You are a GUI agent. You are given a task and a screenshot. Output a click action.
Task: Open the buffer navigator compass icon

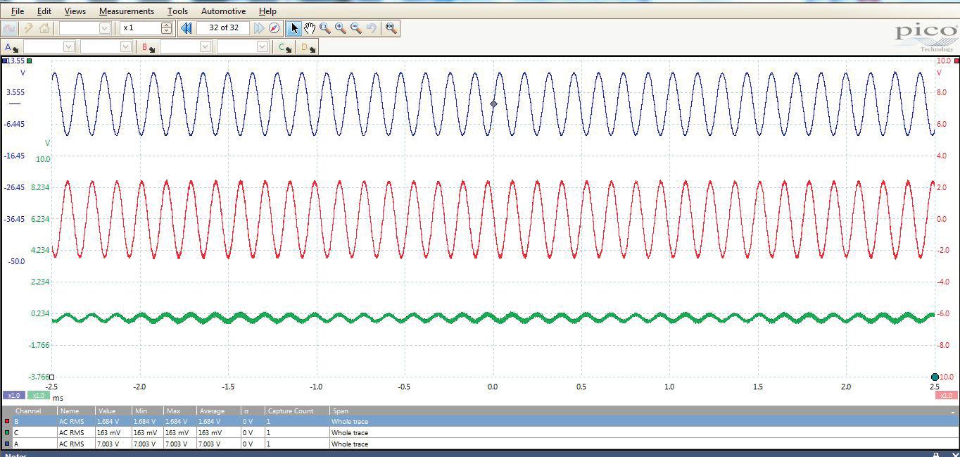tap(274, 28)
